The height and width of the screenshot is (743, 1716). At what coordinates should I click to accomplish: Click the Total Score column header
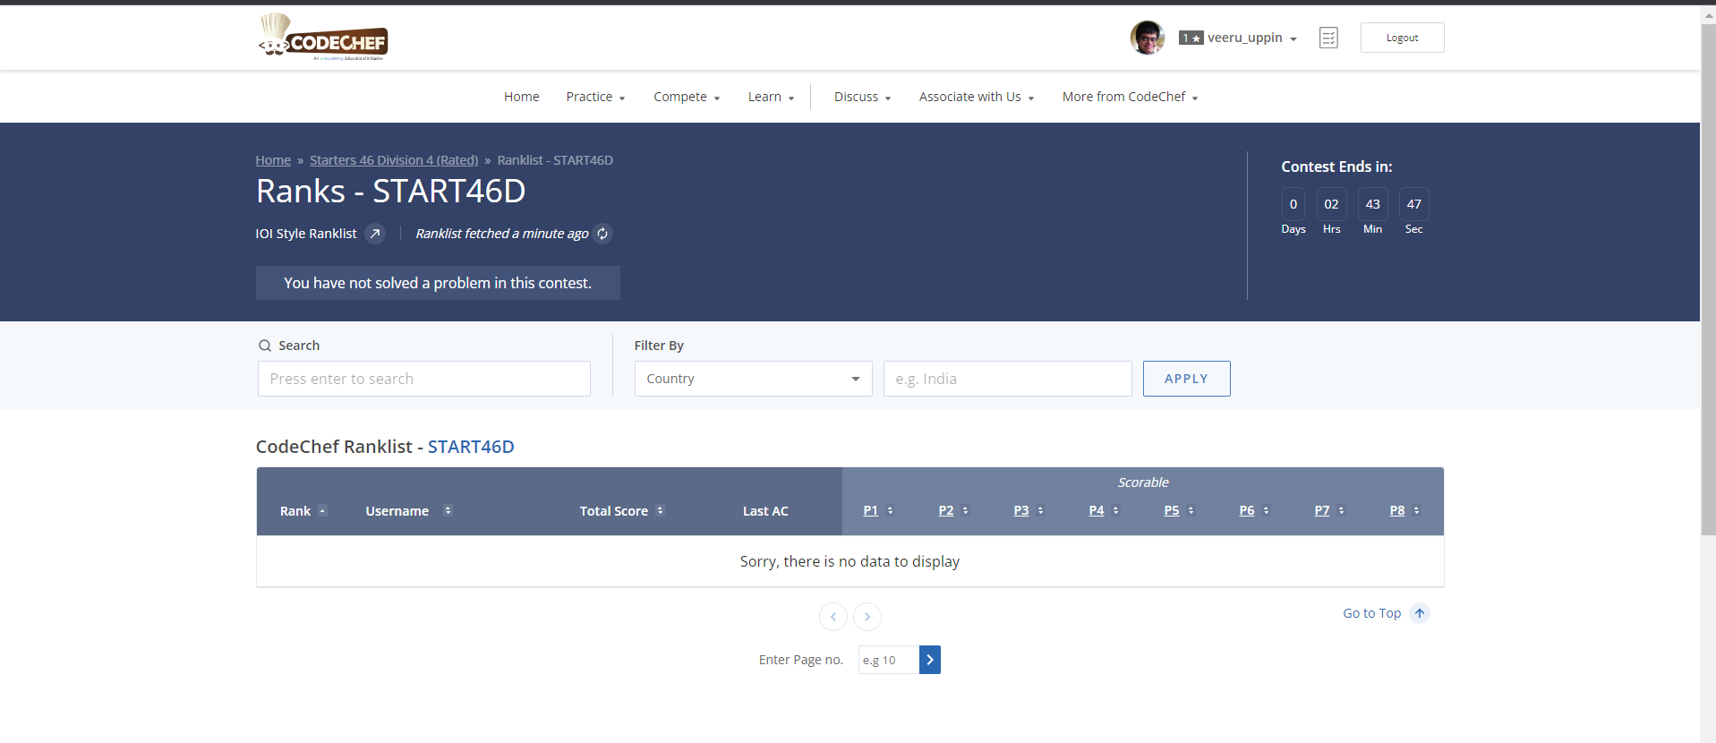coord(613,511)
